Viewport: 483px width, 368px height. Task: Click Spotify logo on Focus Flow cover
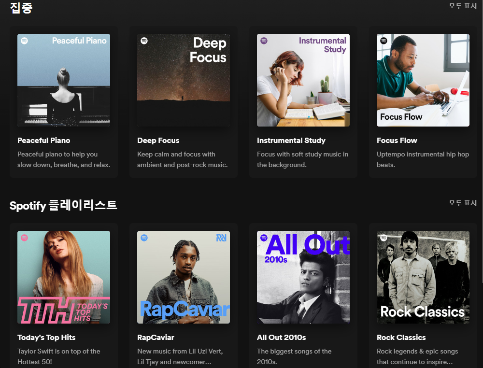tap(384, 41)
